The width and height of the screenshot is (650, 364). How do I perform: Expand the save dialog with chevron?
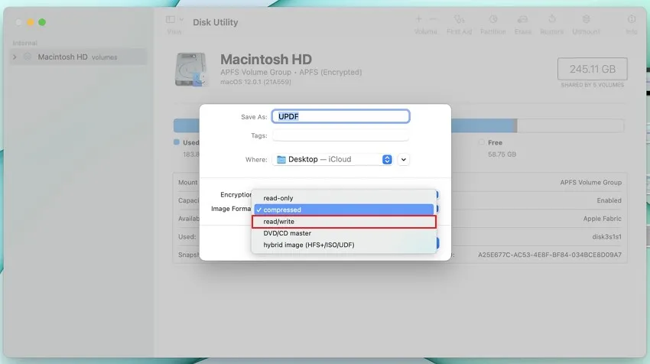403,159
